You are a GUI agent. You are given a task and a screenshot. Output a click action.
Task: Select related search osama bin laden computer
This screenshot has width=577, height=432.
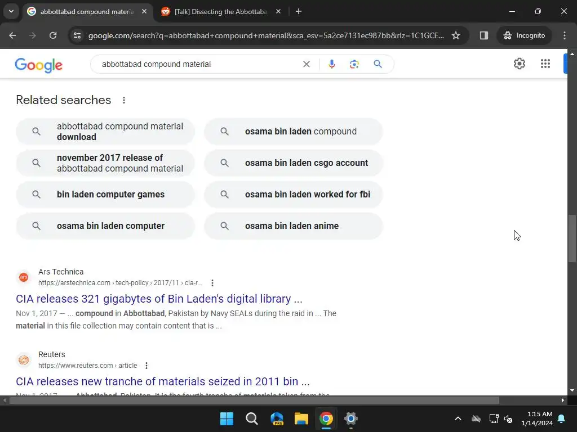(105, 226)
